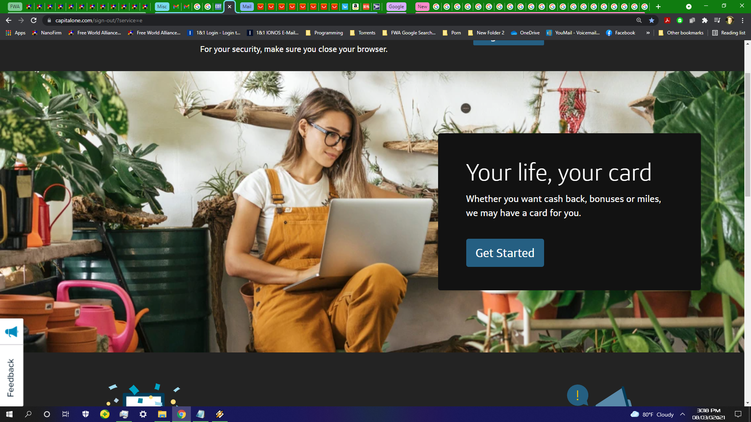Image resolution: width=751 pixels, height=422 pixels.
Task: Open the Feedback side tab
Action: point(11,377)
